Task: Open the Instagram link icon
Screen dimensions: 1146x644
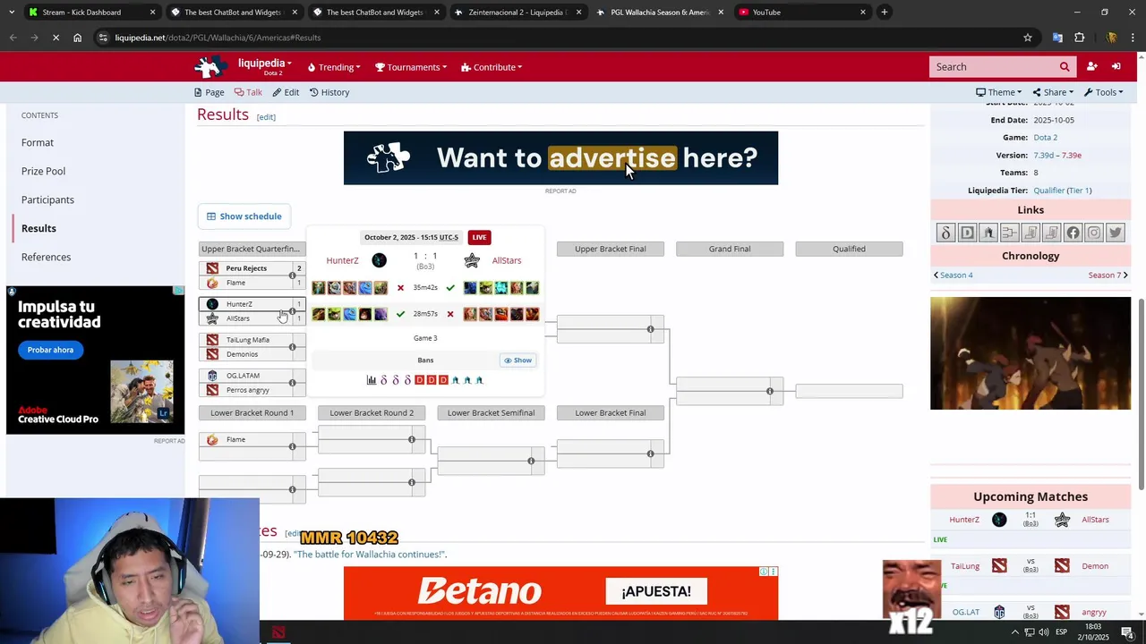Action: (1094, 233)
